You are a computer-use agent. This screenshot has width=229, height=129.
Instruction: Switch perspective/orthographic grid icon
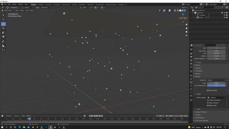[x=186, y=35]
